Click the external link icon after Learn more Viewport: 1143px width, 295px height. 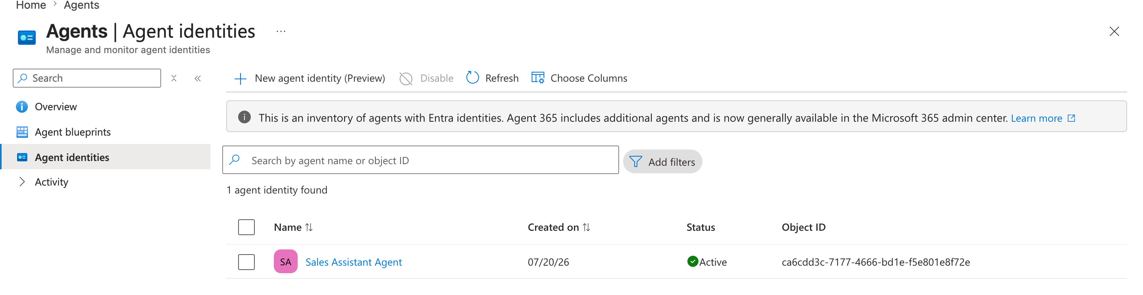1071,119
